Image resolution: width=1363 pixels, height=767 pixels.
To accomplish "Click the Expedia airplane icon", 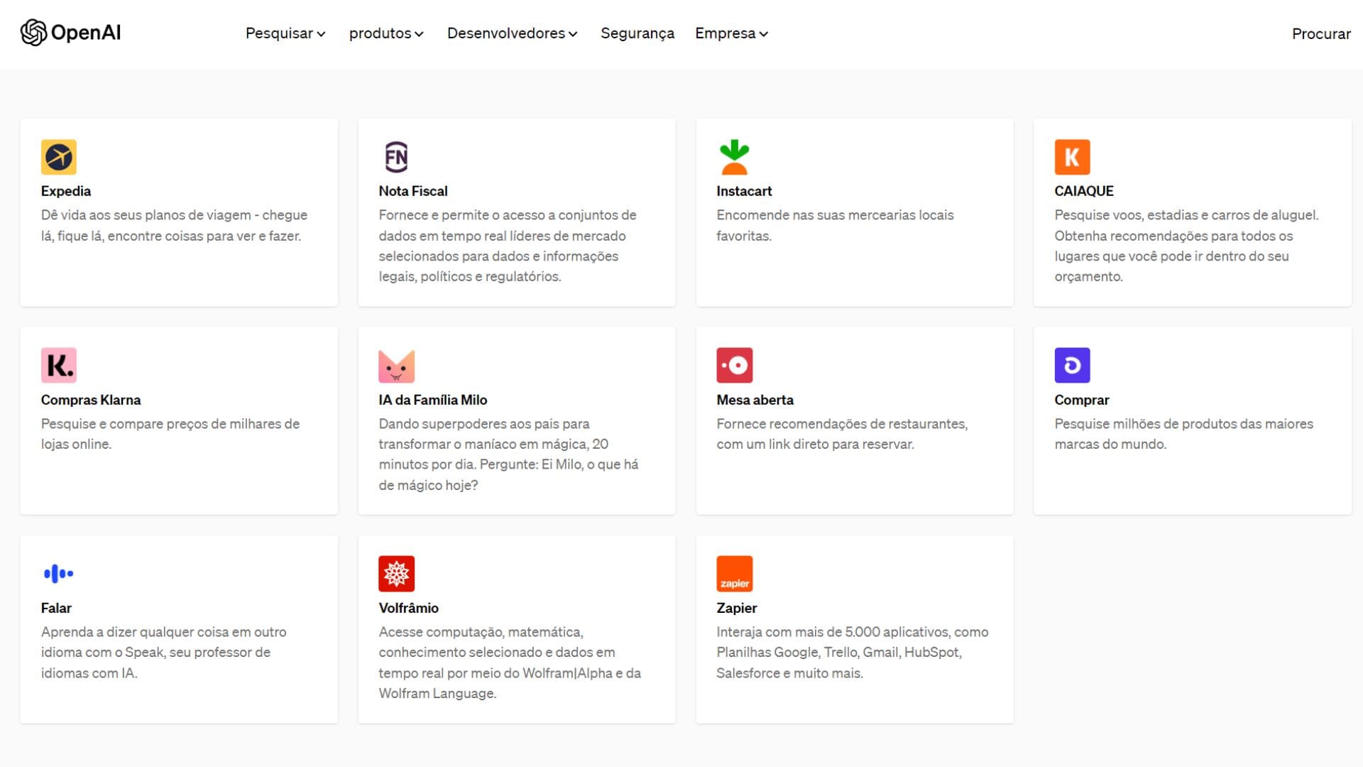I will (58, 157).
